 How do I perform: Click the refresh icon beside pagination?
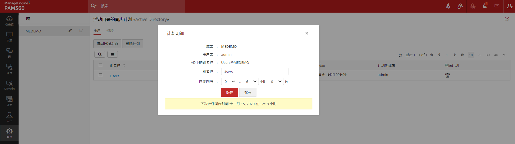pyautogui.click(x=400, y=55)
